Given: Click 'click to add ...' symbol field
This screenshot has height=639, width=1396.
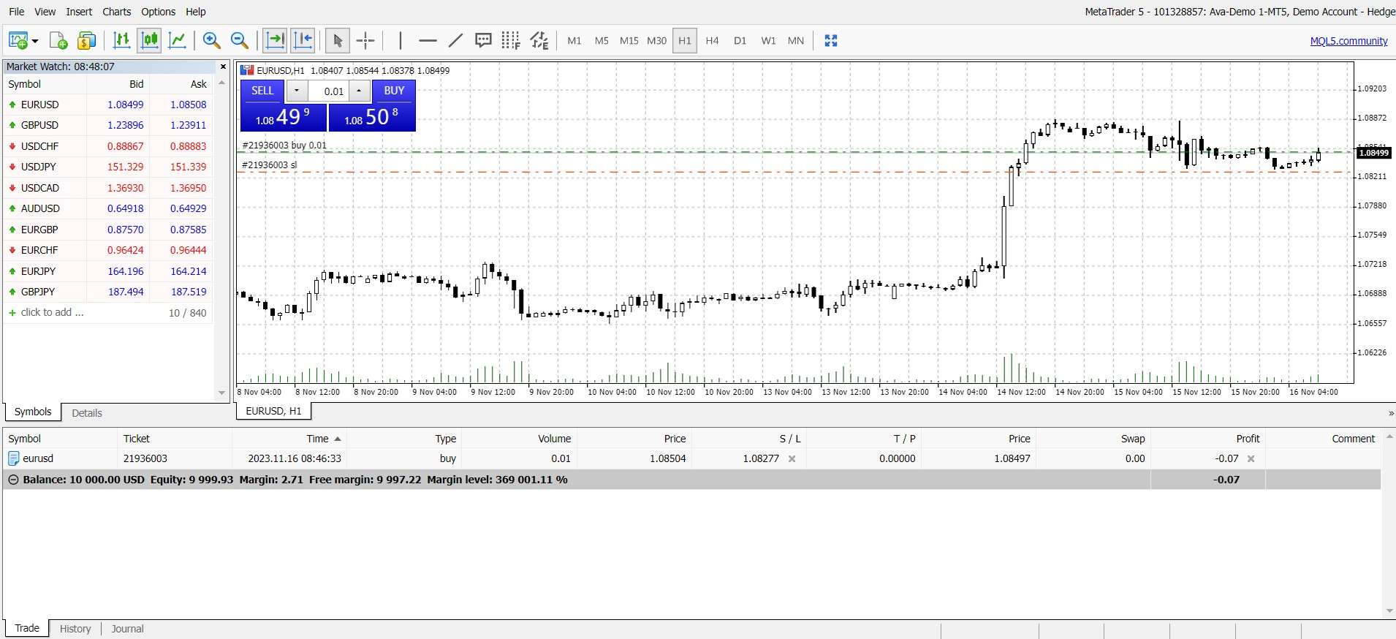Looking at the screenshot, I should (x=52, y=312).
